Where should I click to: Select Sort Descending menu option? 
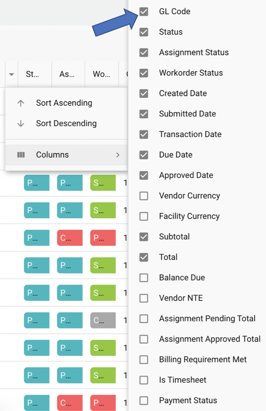click(66, 124)
